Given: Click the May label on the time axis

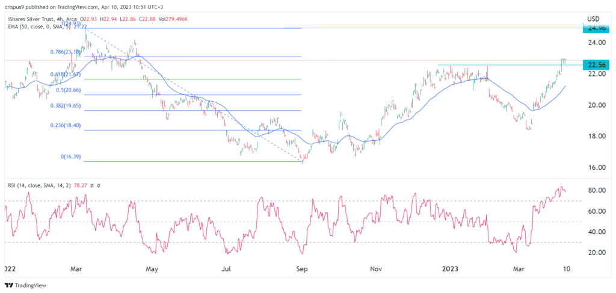Looking at the screenshot, I should pyautogui.click(x=151, y=270).
